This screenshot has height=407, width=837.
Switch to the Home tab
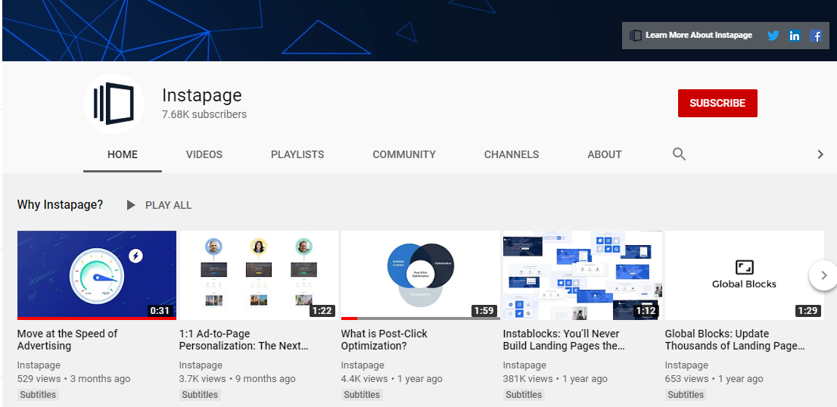point(123,154)
